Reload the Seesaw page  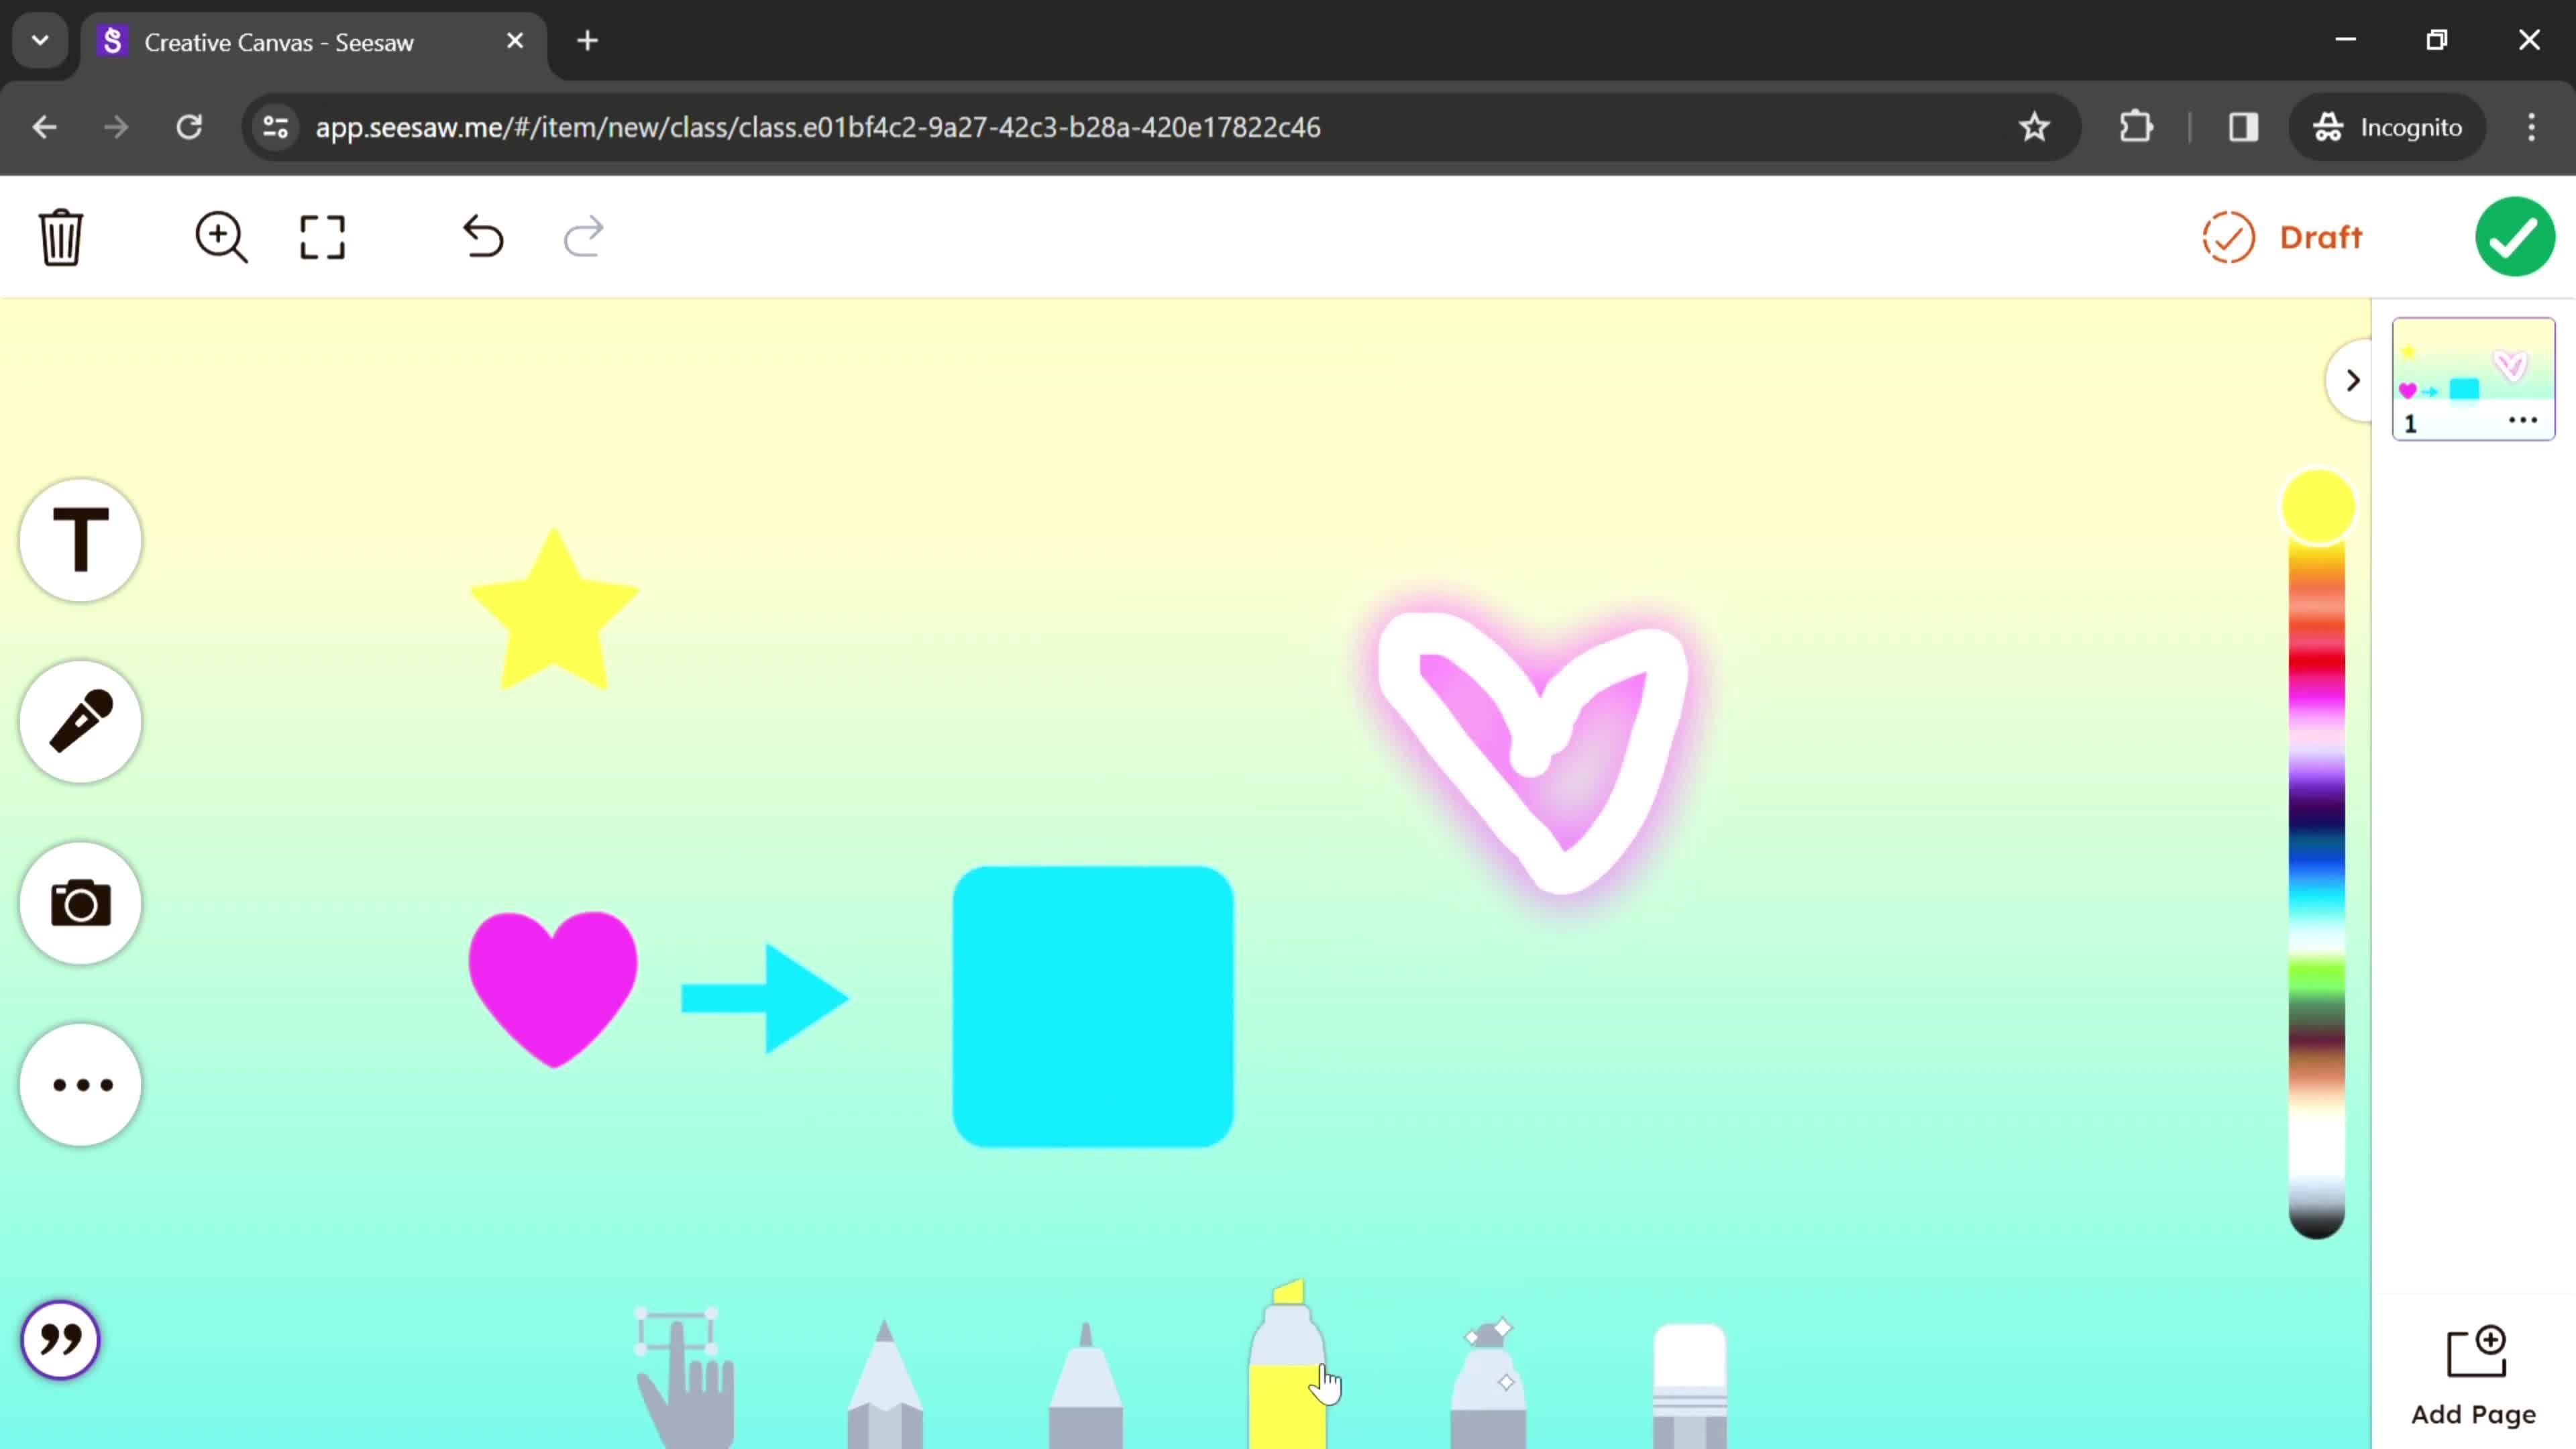coord(189,127)
